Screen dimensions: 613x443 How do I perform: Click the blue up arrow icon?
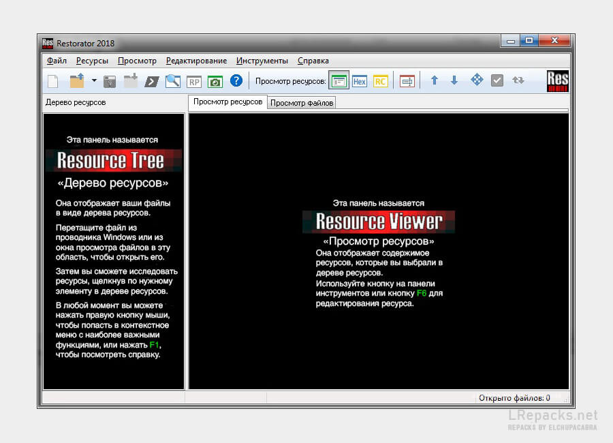[x=434, y=80]
